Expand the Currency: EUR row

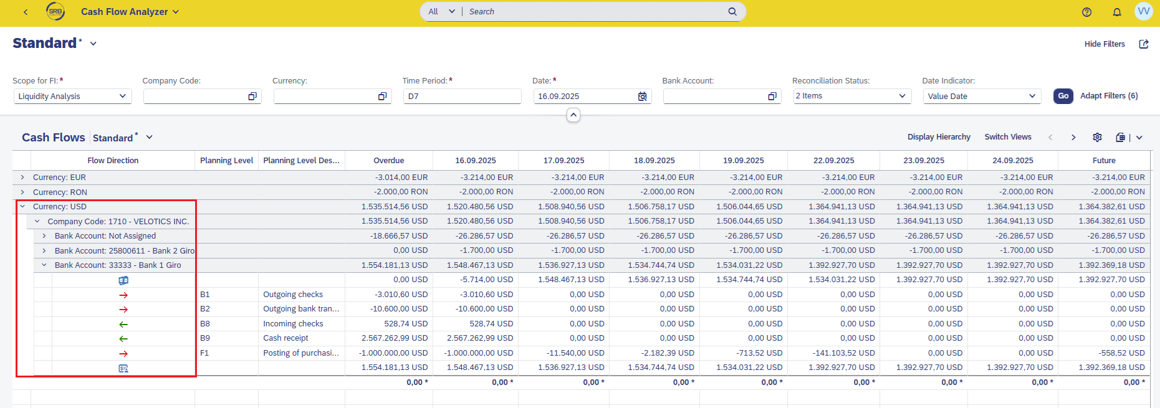coord(22,178)
